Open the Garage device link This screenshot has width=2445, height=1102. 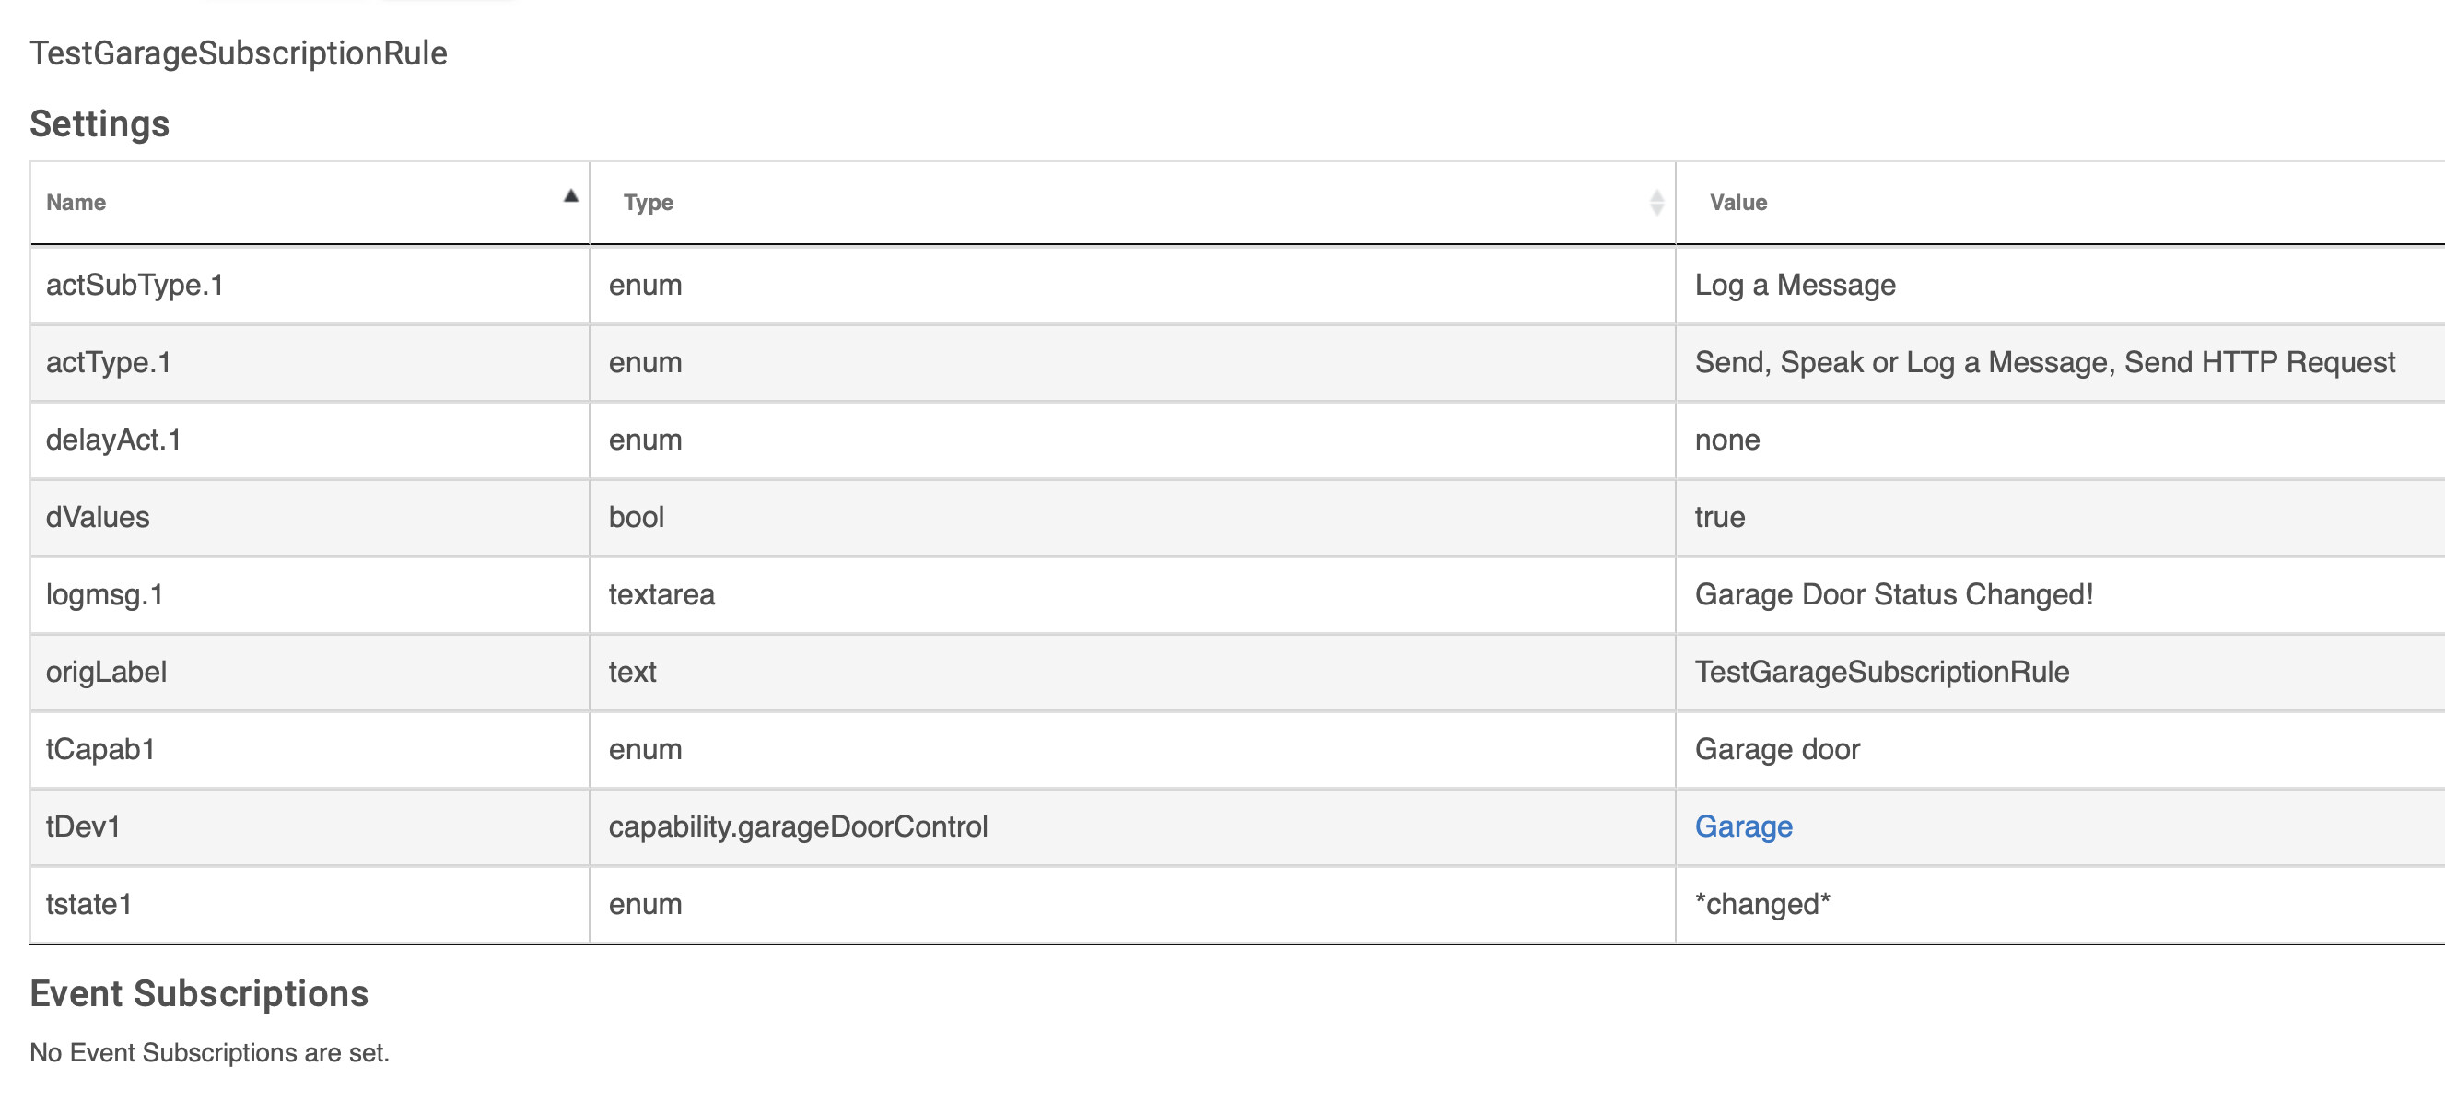coord(1743,826)
